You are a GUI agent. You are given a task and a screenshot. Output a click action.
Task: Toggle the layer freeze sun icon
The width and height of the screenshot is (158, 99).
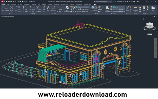tap(73, 7)
